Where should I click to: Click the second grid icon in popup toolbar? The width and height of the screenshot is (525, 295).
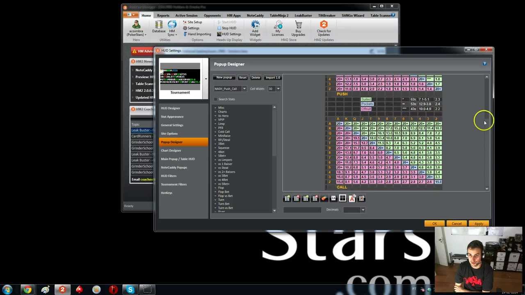[297, 198]
